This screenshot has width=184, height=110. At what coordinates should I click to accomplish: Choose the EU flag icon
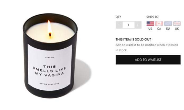pyautogui.click(x=168, y=24)
